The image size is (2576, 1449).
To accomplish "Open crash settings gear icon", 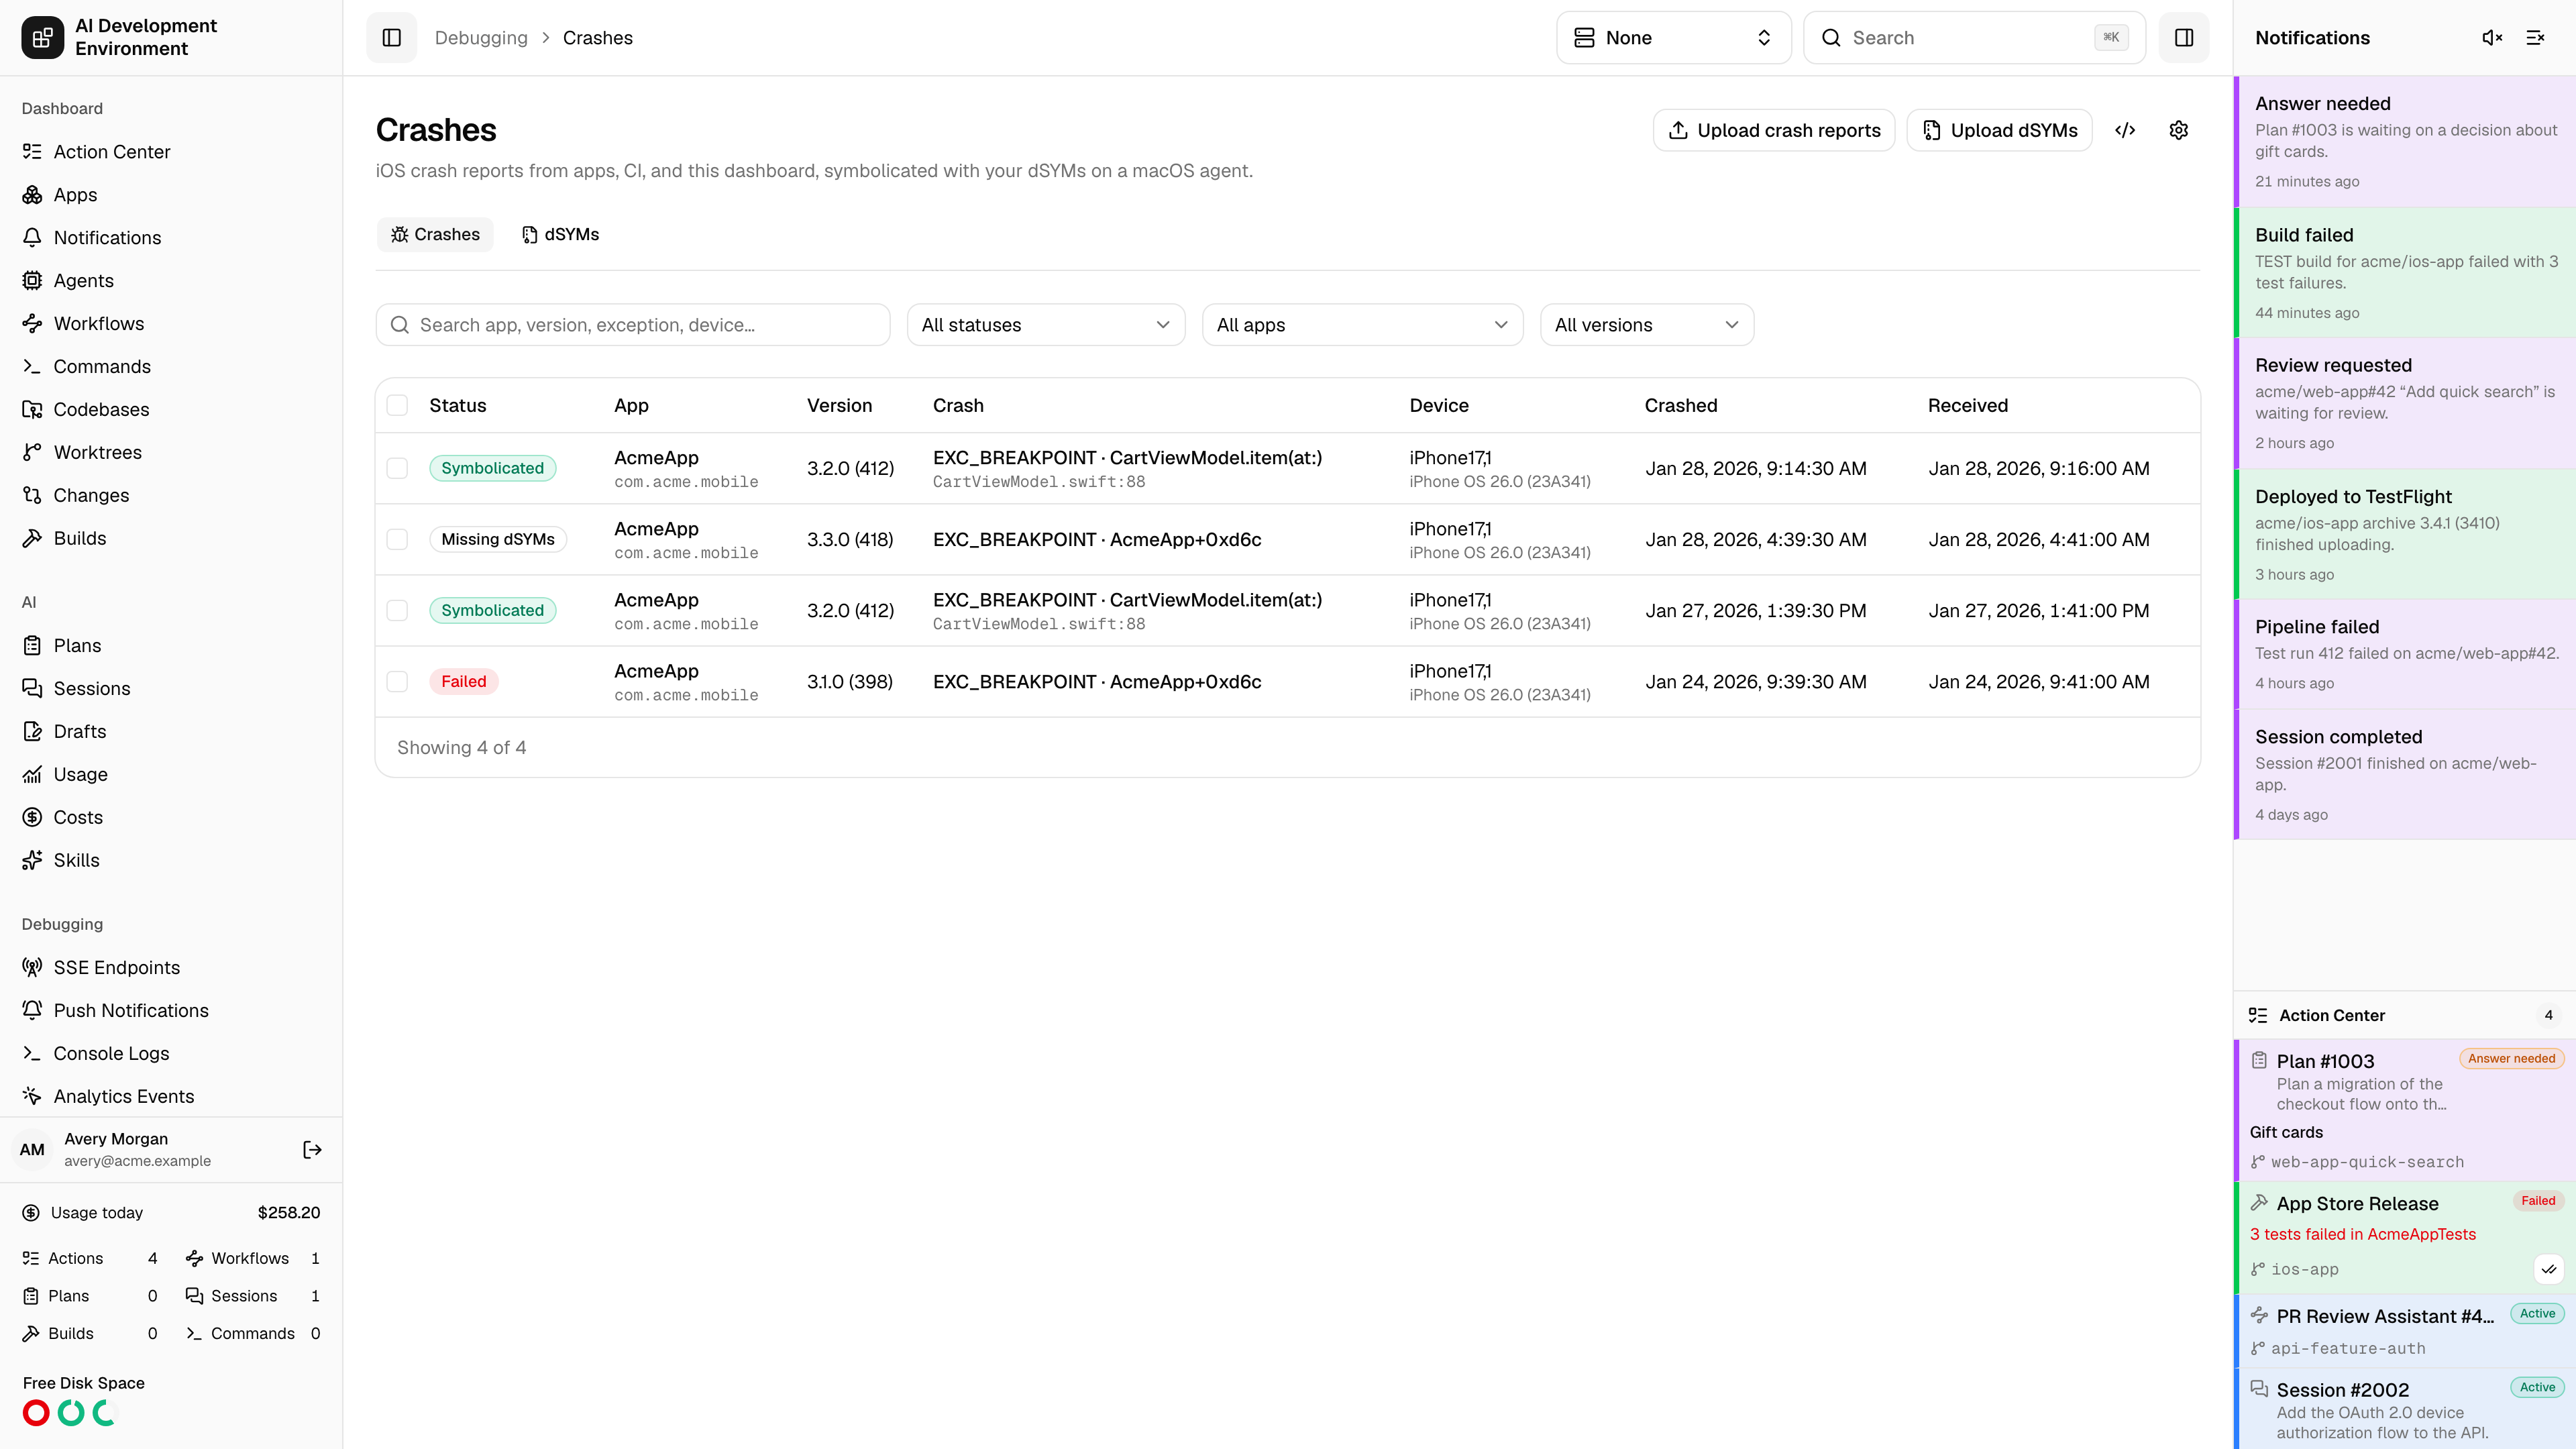I will [2179, 130].
